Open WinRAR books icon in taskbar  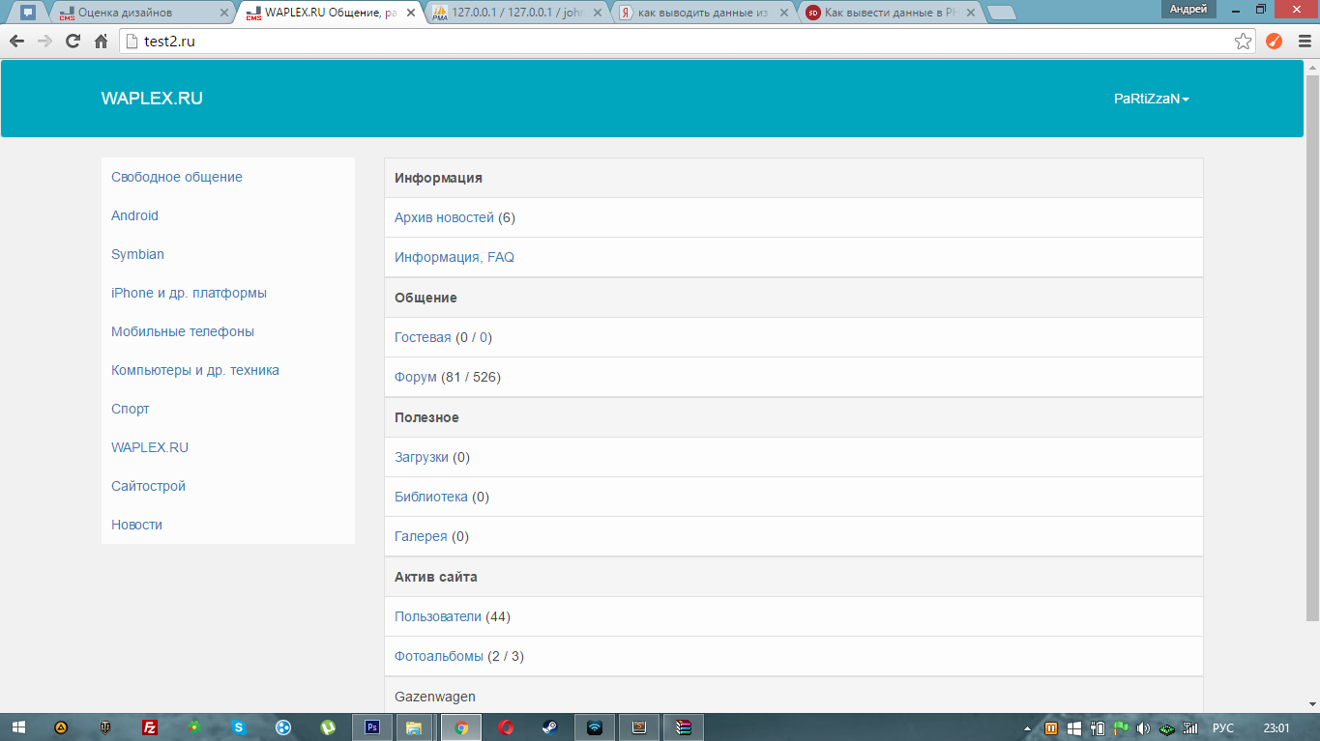coord(683,727)
